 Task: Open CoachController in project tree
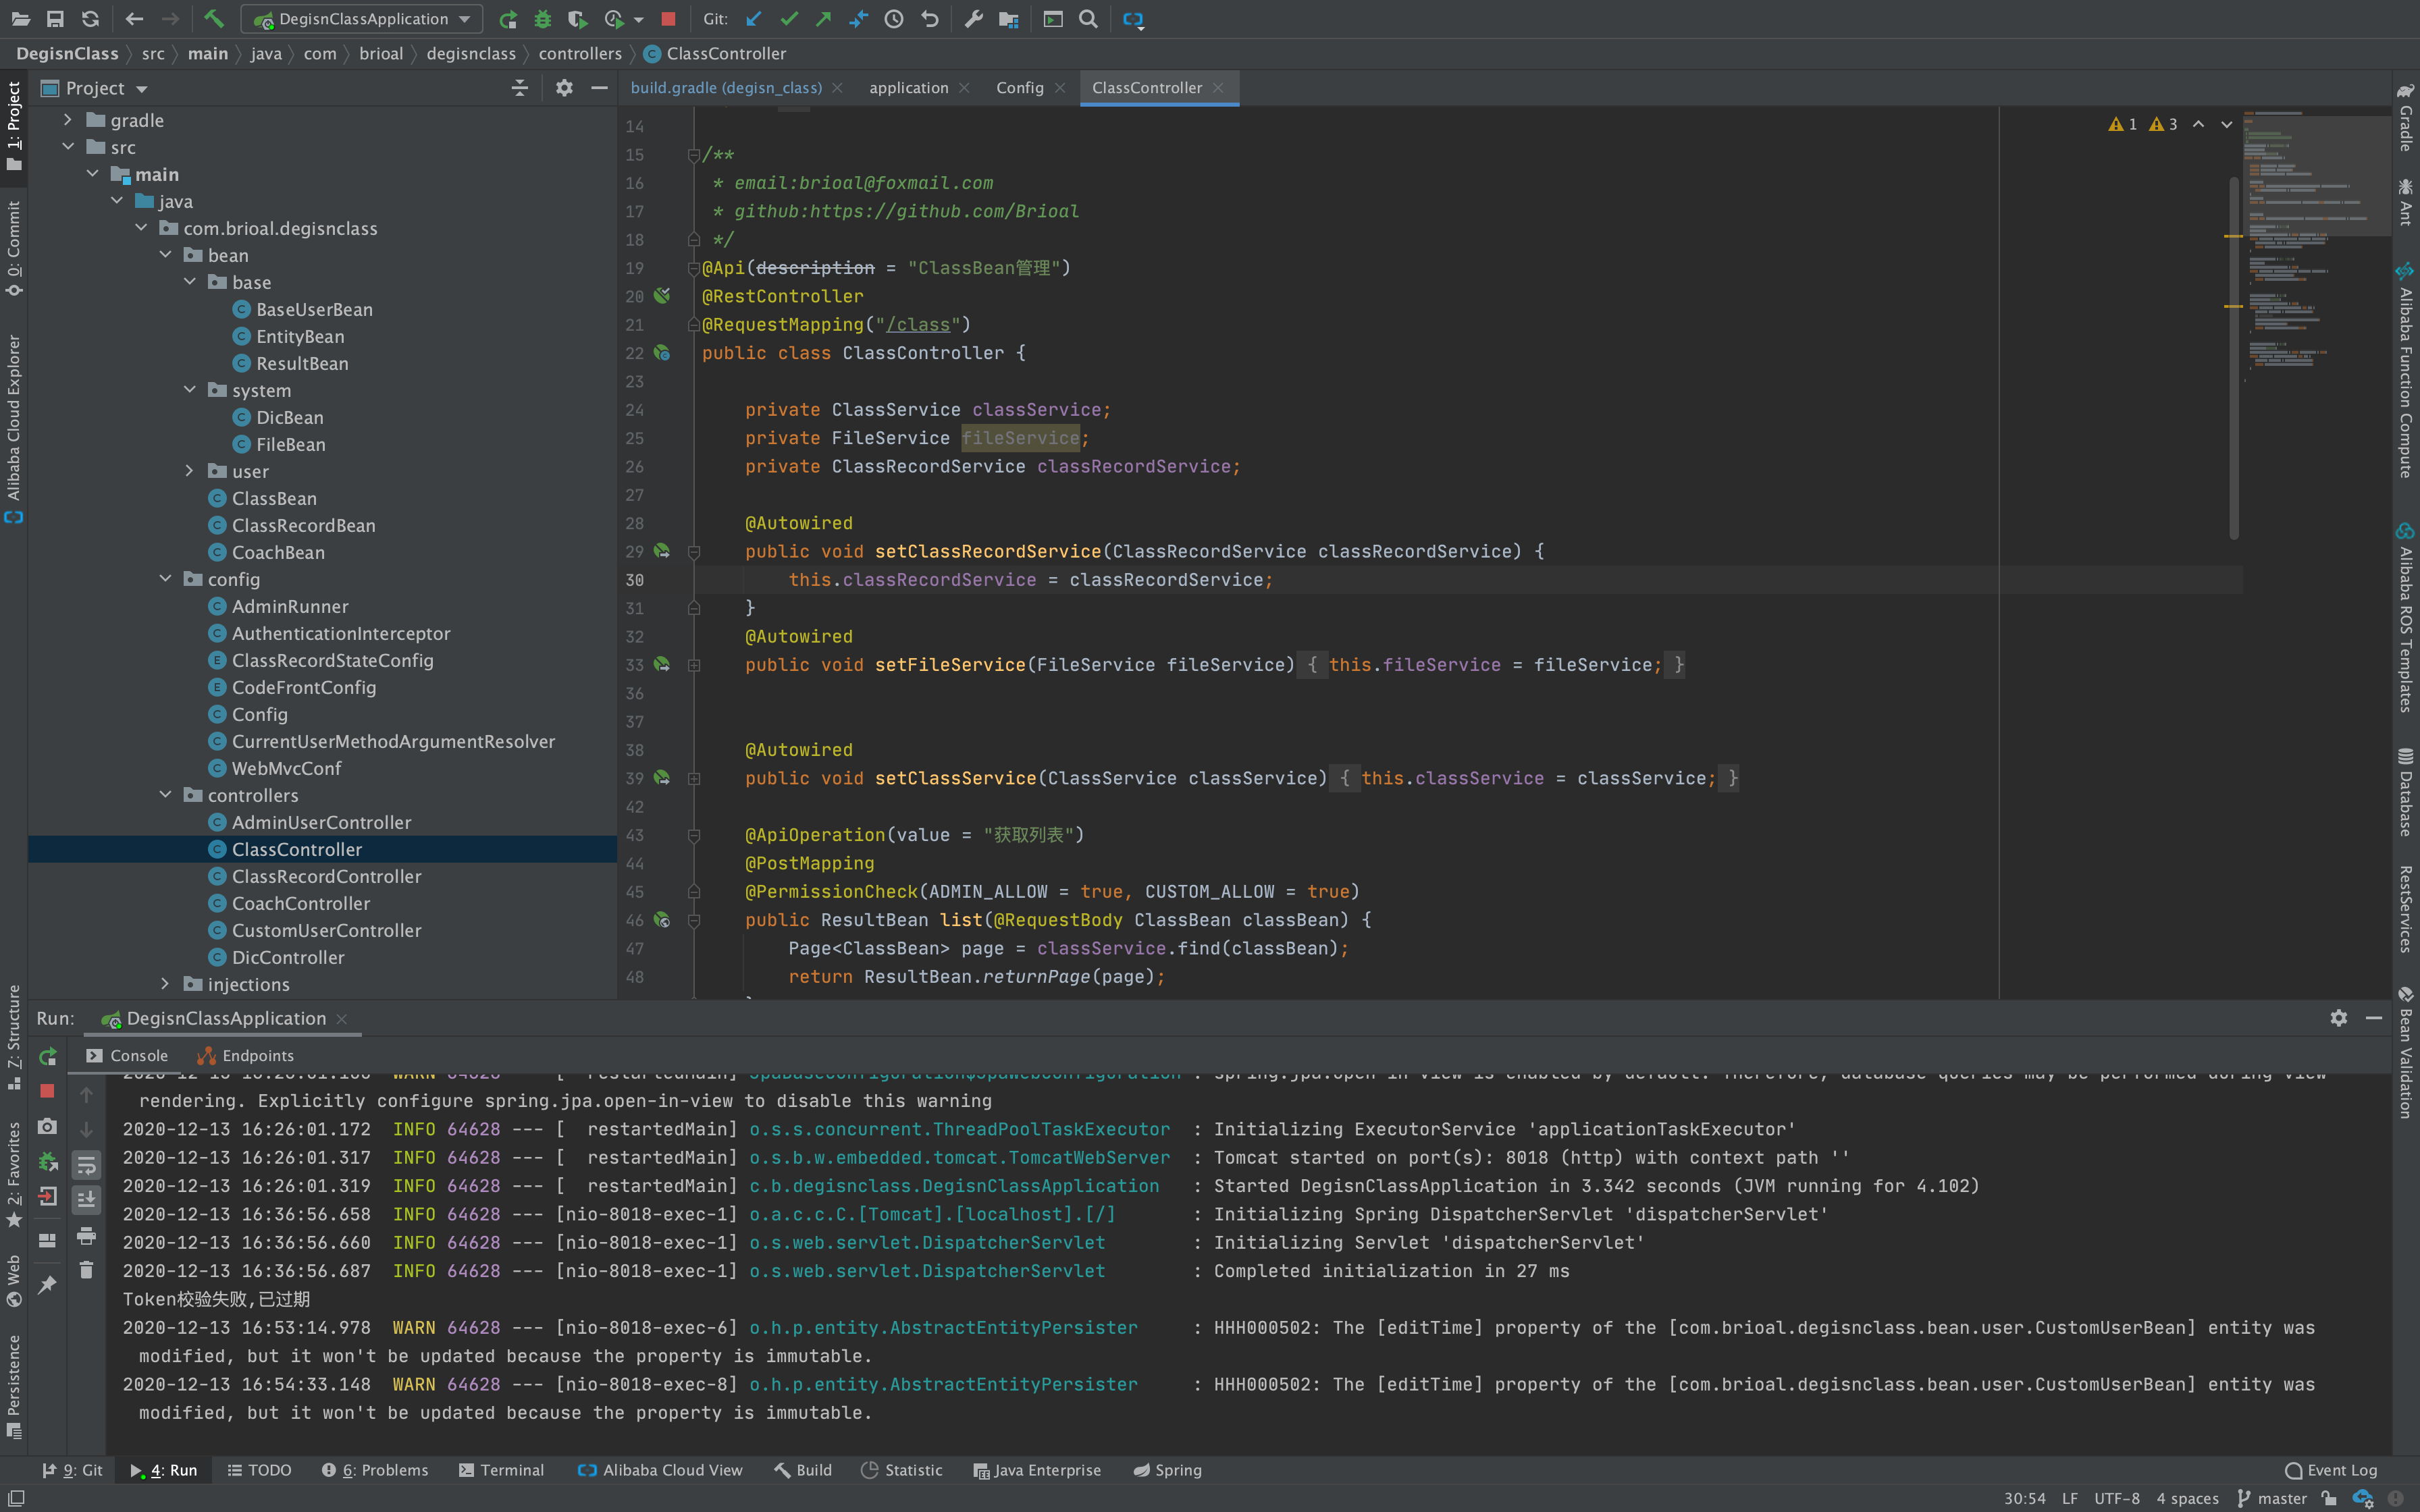(x=300, y=903)
